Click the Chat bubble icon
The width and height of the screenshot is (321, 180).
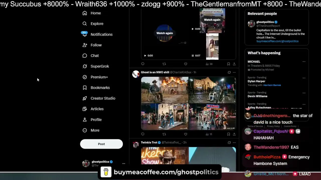click(85, 55)
